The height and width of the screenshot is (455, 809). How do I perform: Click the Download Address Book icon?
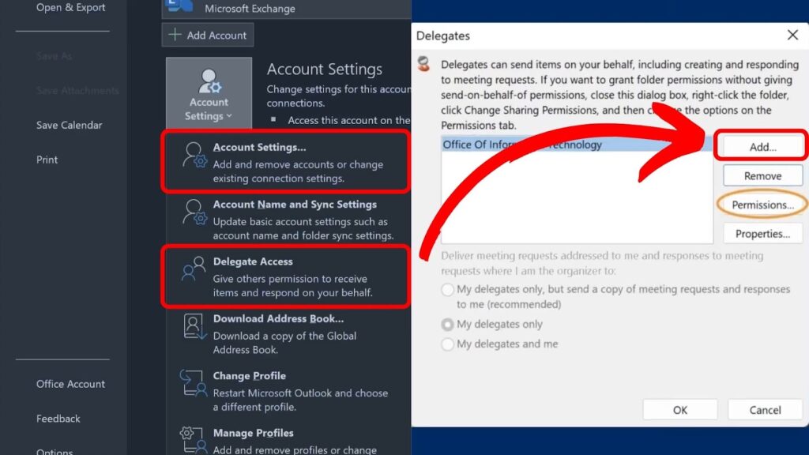194,326
